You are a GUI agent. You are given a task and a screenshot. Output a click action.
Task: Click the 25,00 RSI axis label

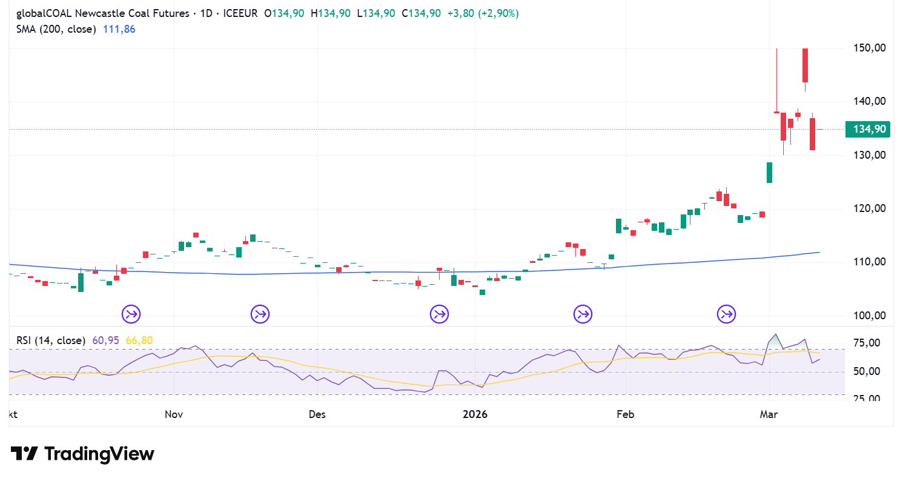tap(867, 399)
